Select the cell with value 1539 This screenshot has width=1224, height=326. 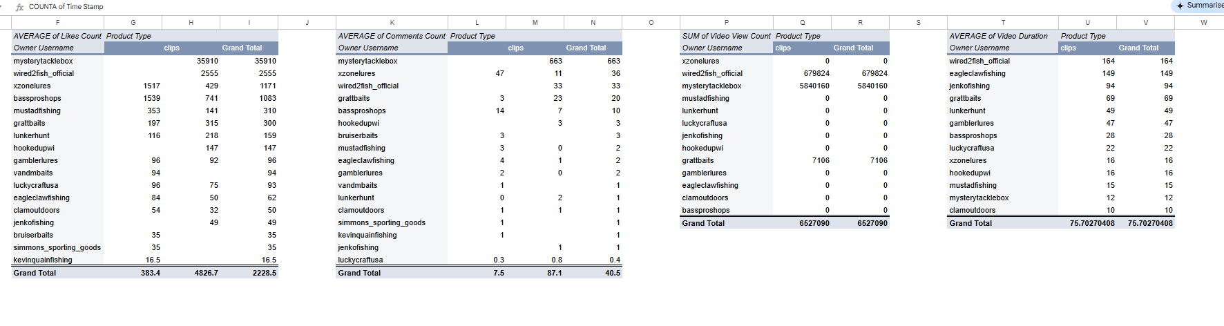coord(133,98)
